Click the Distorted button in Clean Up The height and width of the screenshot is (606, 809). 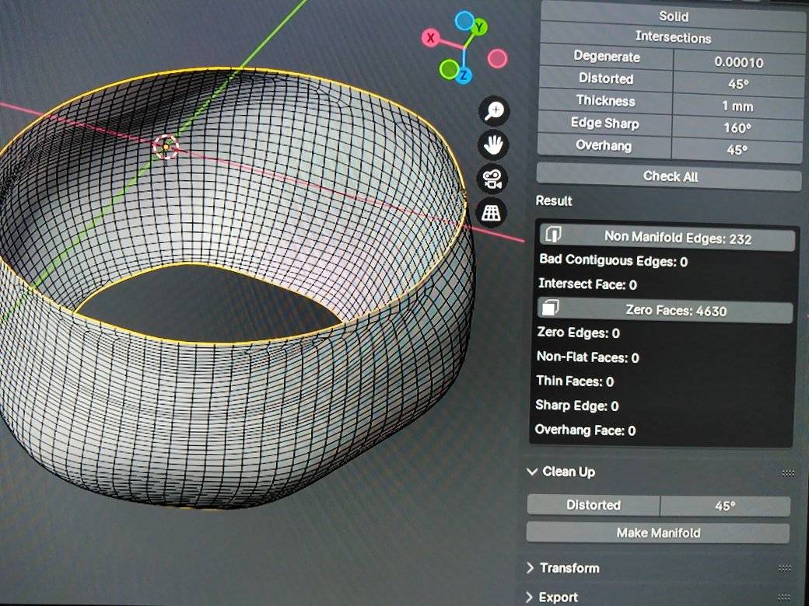pyautogui.click(x=594, y=505)
